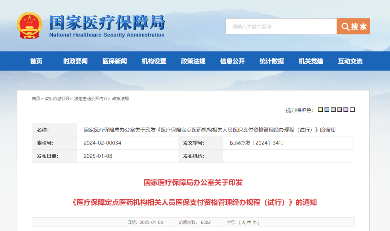The width and height of the screenshot is (390, 231).
Task: Click the orange 搜索 search button
Action: point(353,26)
